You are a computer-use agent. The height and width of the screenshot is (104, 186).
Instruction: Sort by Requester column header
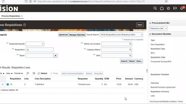point(83,79)
